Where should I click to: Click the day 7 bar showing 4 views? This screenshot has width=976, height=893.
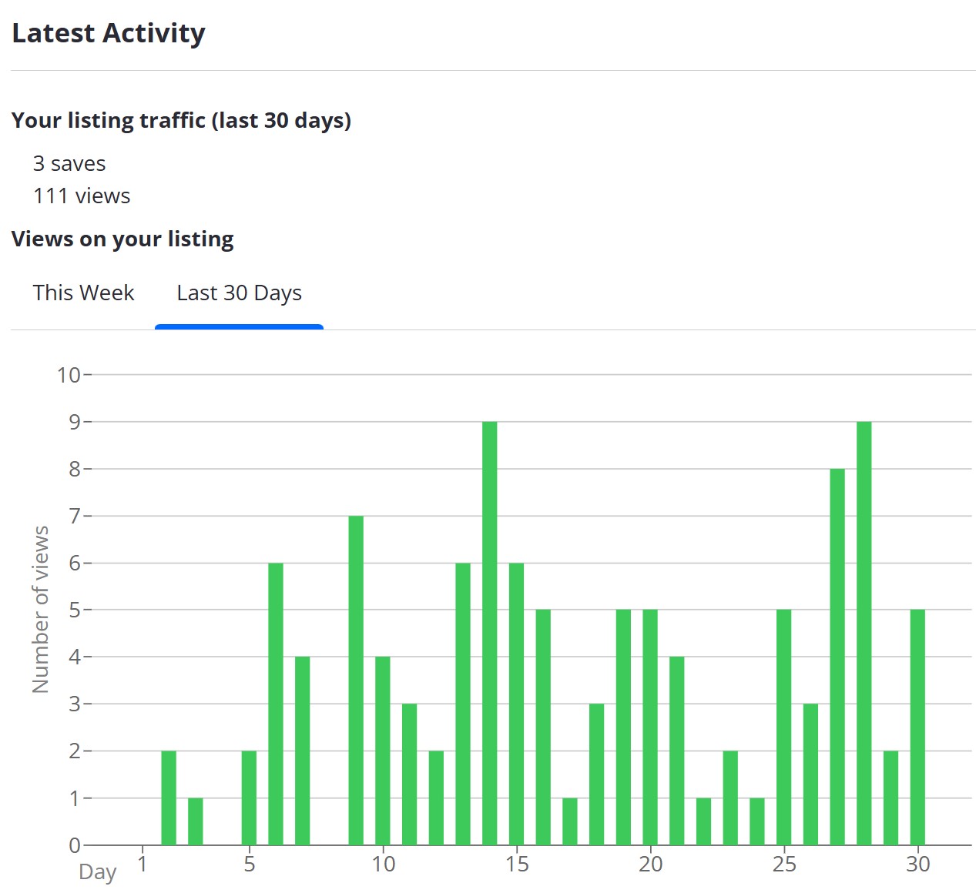[303, 751]
